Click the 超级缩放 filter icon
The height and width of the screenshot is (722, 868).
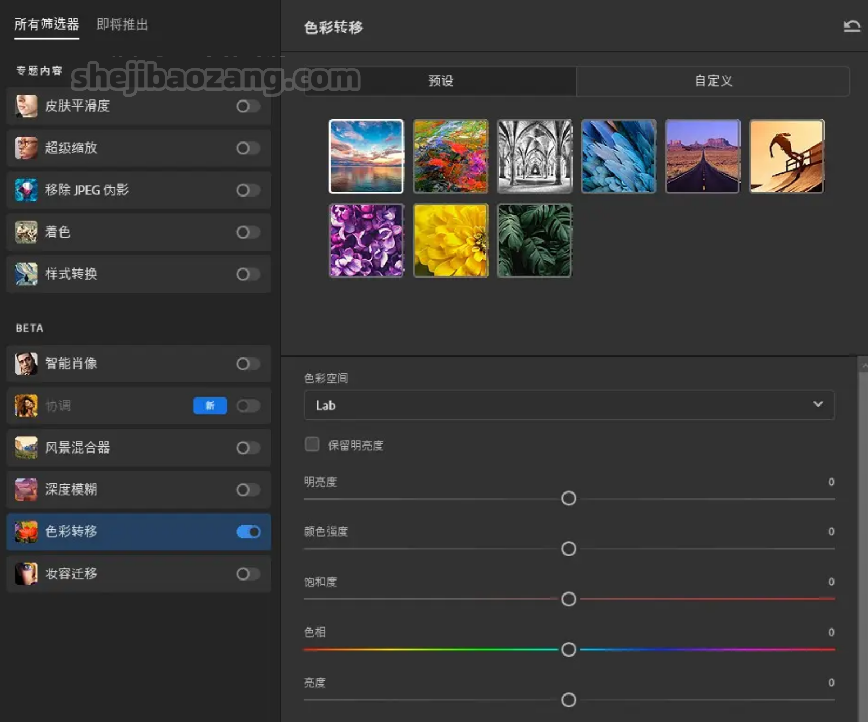point(26,148)
